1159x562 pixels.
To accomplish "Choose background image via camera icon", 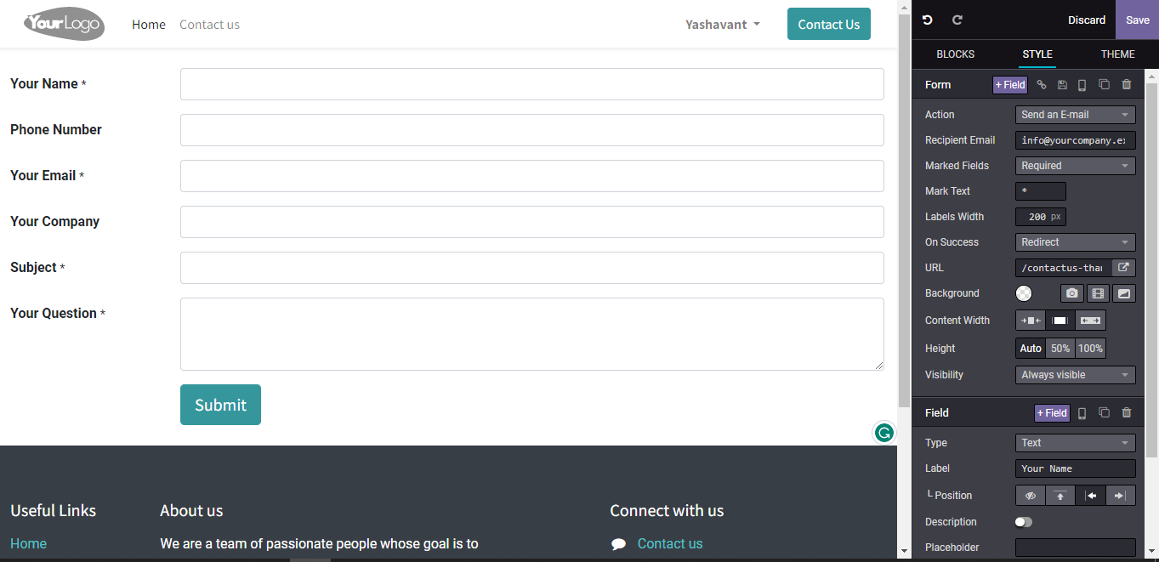I will click(1071, 293).
